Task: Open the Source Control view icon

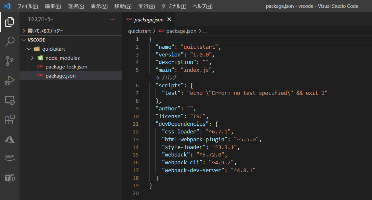Action: tap(10, 61)
